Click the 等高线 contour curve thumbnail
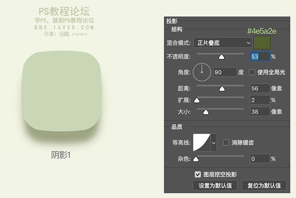Screen dimensions: 296x198 point(202,142)
